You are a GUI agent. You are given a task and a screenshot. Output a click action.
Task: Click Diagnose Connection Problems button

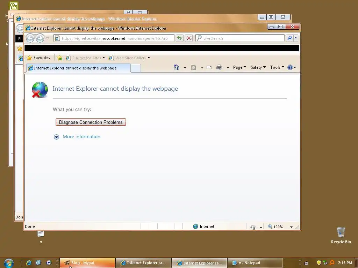point(91,122)
